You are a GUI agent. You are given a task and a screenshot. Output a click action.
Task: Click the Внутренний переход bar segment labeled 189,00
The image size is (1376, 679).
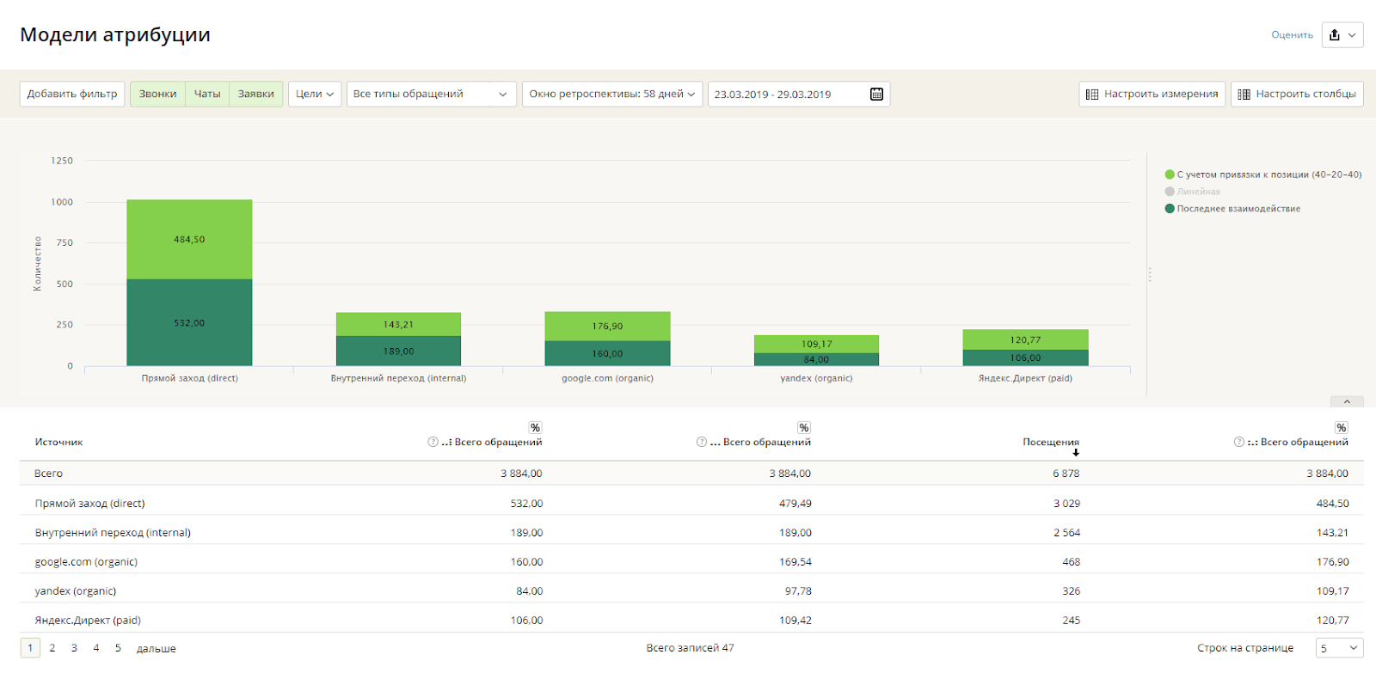398,351
